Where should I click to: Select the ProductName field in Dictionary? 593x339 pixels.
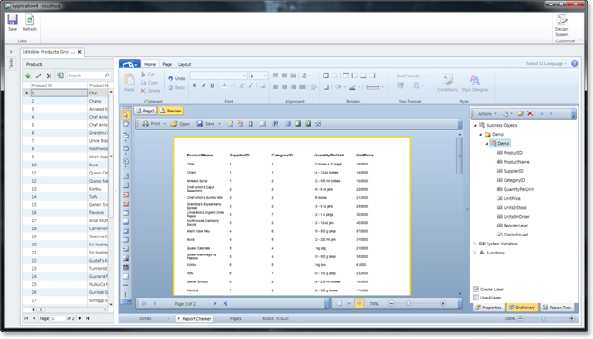pyautogui.click(x=516, y=162)
